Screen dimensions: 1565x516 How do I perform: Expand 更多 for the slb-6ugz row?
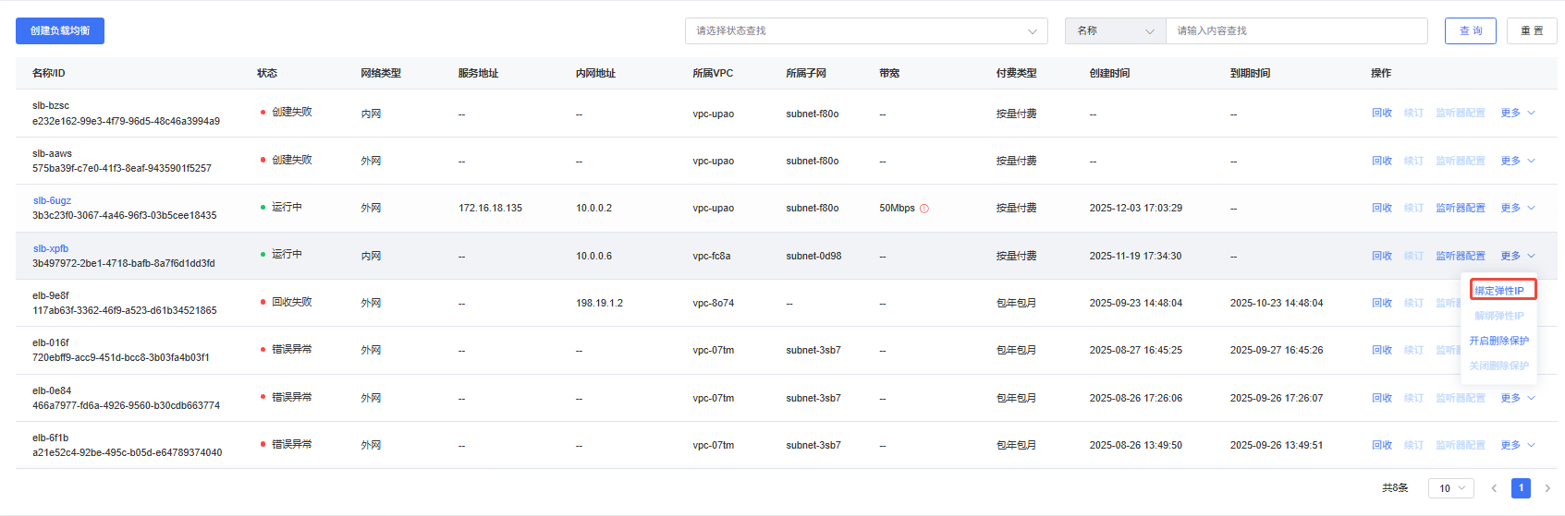pos(1517,208)
